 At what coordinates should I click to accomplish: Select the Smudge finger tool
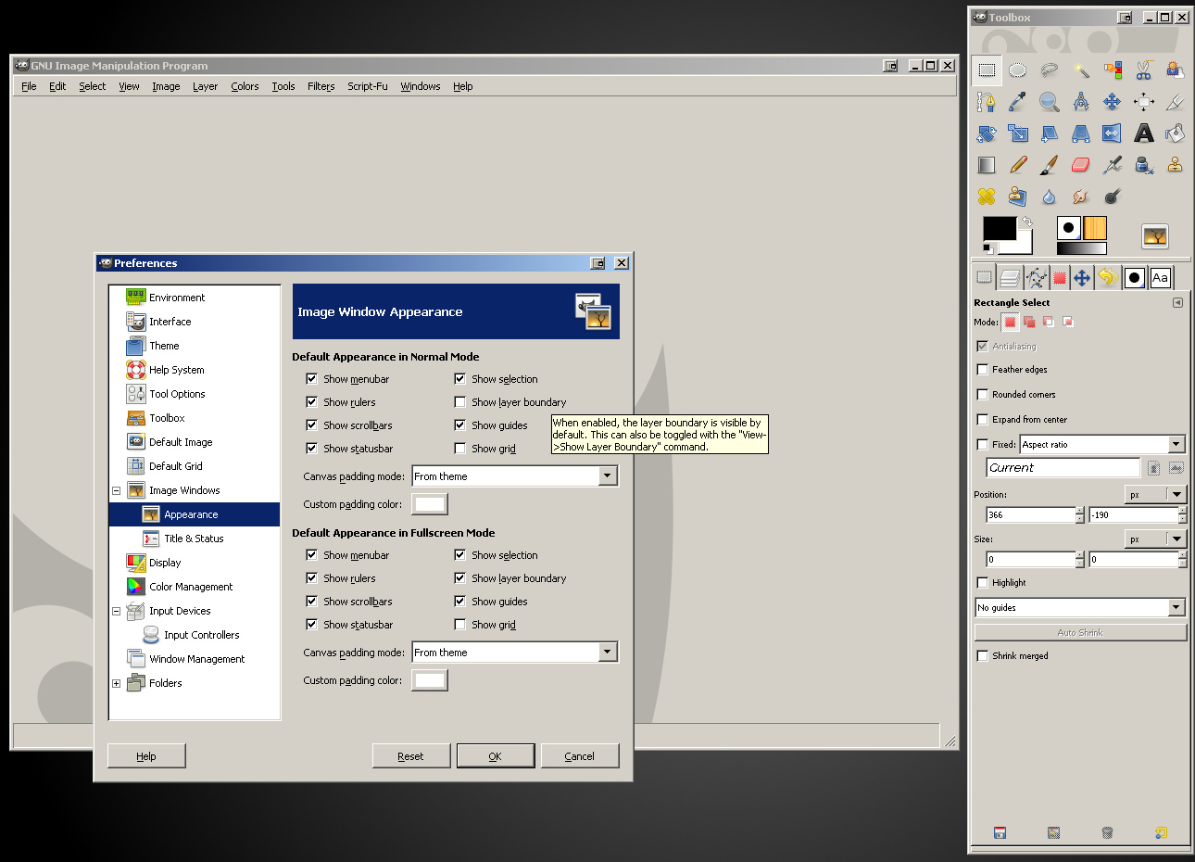pyautogui.click(x=1081, y=196)
